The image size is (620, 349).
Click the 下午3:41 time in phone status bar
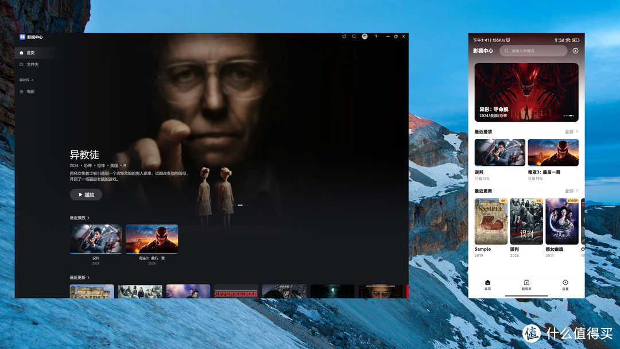(481, 40)
